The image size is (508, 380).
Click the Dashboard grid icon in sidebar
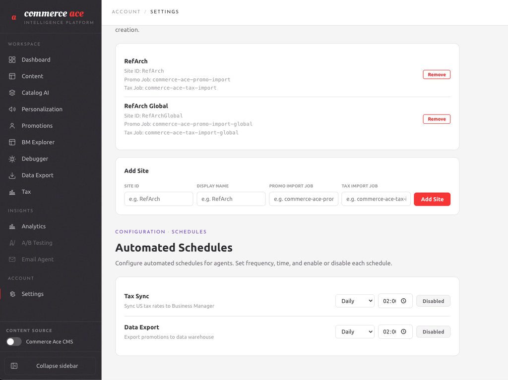[12, 59]
